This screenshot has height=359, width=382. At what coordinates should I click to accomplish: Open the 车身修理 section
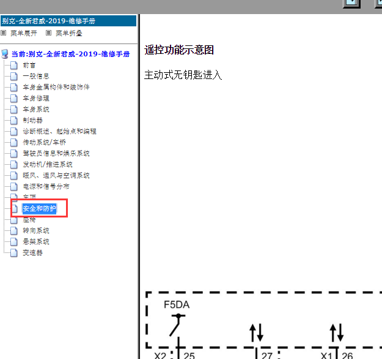pos(36,98)
